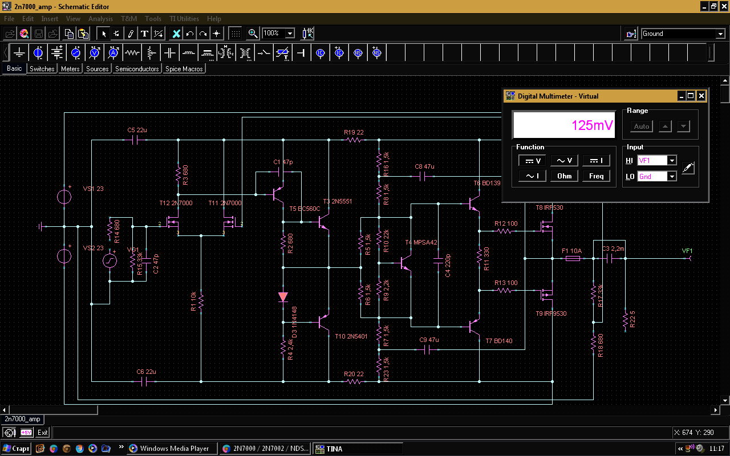This screenshot has width=730, height=456.
Task: Select Freq function on multimeter
Action: point(596,176)
